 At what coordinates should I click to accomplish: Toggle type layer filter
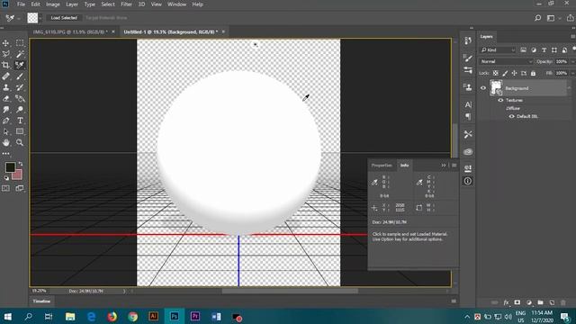544,50
